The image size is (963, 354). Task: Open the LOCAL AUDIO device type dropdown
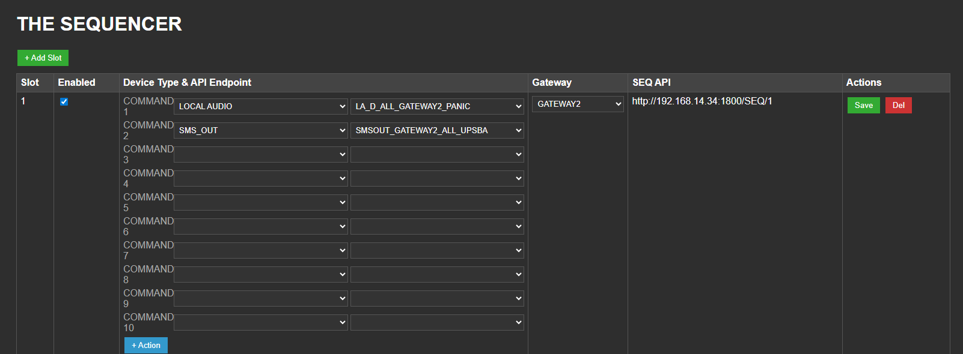260,106
